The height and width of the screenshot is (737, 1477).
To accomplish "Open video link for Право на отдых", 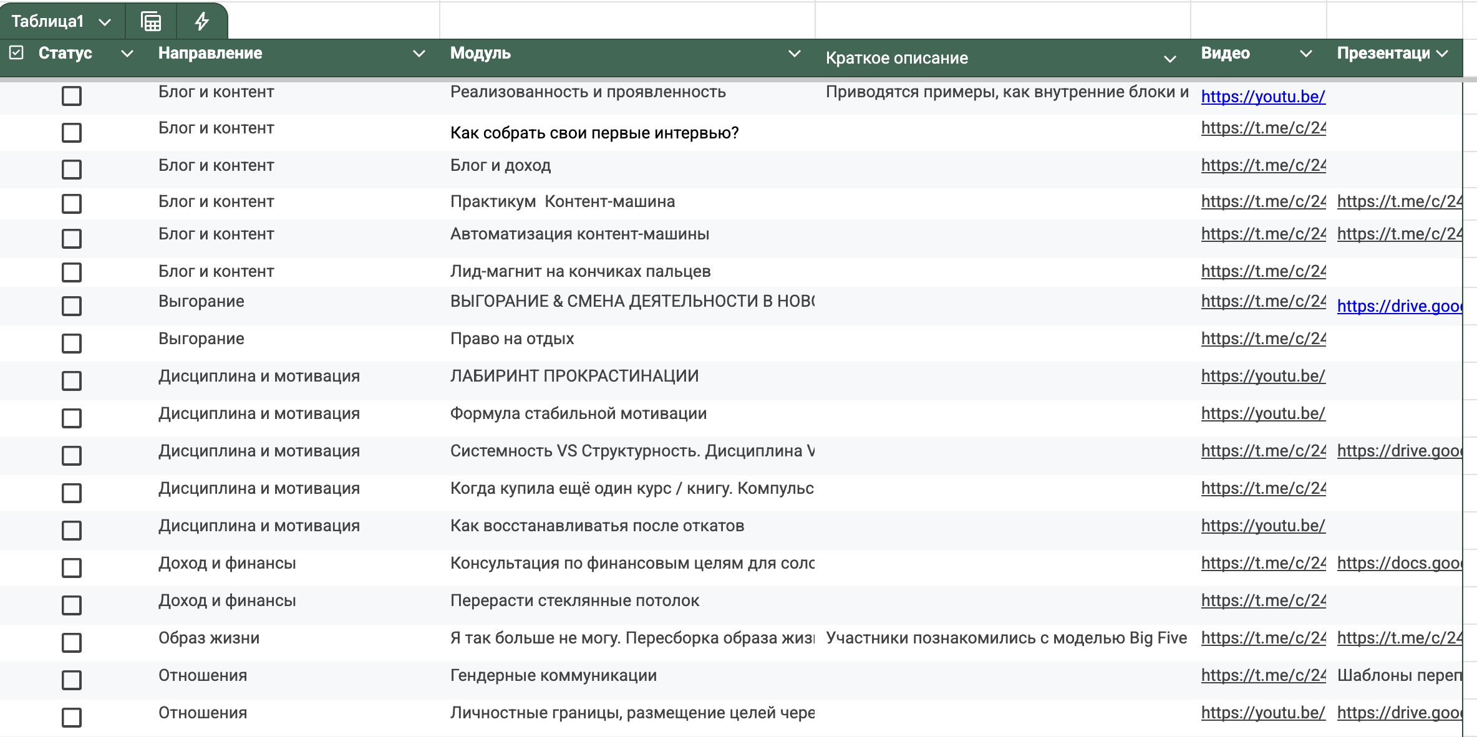I will [1264, 339].
